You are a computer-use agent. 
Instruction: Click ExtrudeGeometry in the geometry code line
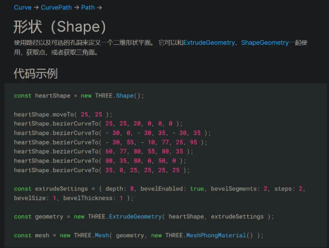pyautogui.click(x=135, y=216)
